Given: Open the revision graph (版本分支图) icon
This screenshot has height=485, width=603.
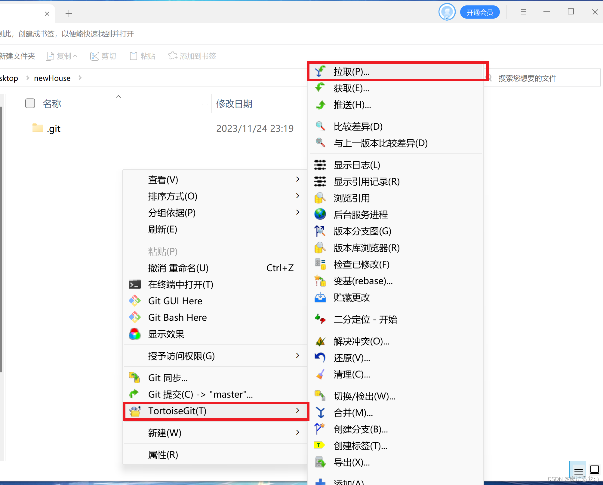Looking at the screenshot, I should [x=320, y=231].
